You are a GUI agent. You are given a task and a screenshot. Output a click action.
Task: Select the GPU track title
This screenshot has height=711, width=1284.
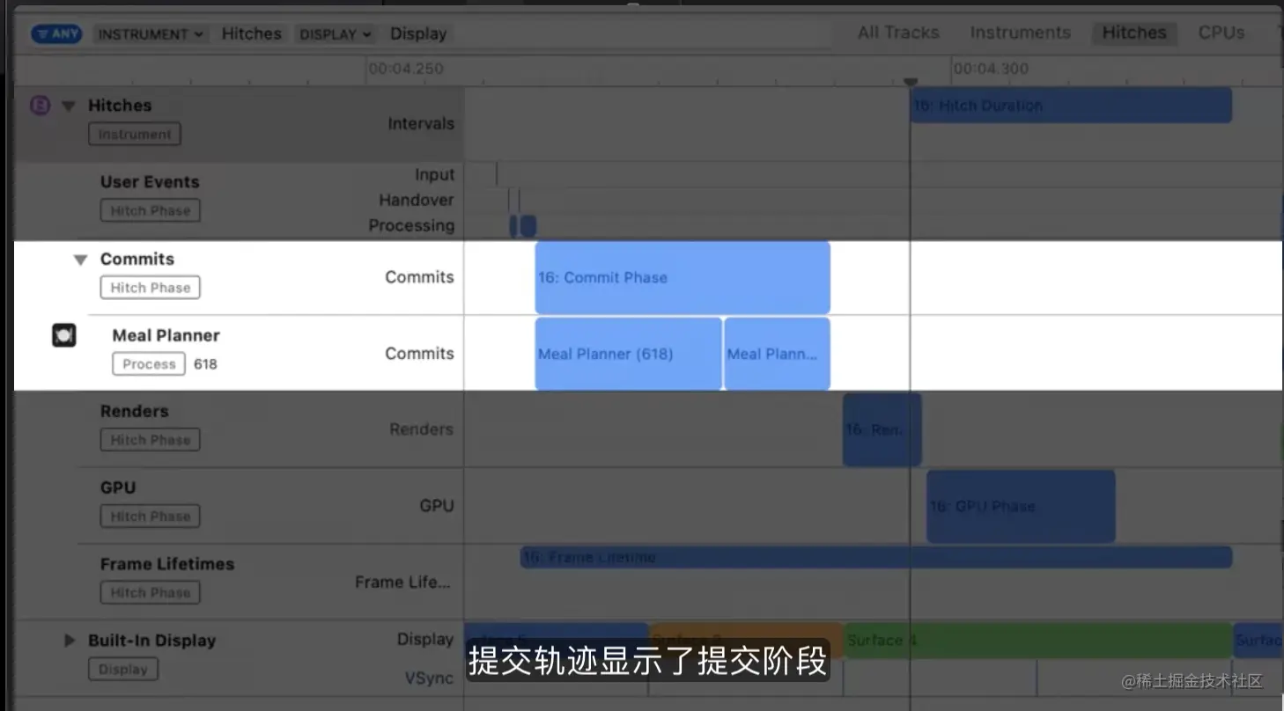tap(118, 487)
